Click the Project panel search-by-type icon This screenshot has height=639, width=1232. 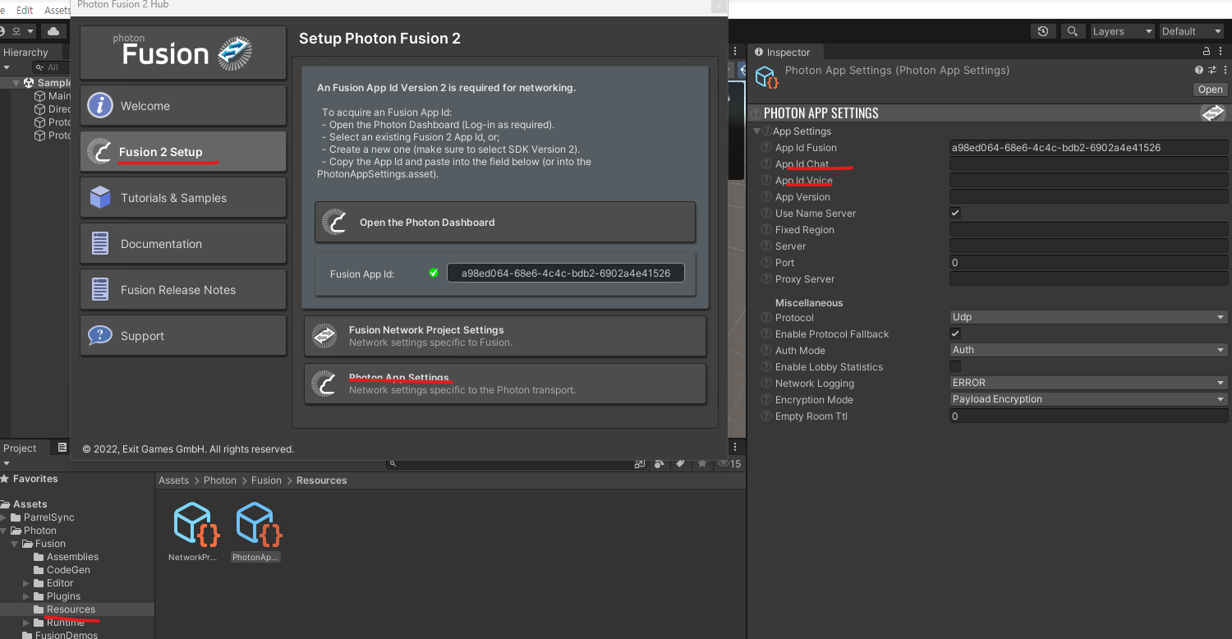660,464
